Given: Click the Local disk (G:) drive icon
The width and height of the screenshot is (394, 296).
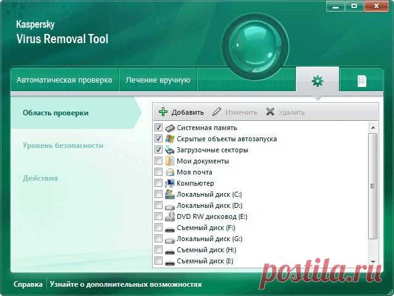Looking at the screenshot, I should click(170, 240).
